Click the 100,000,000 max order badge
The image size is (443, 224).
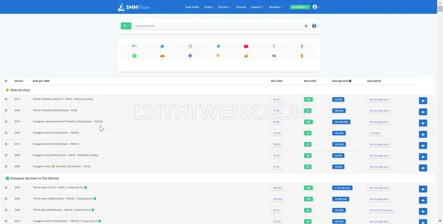tap(341, 122)
